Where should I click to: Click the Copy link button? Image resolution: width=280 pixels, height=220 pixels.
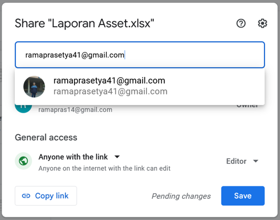46,195
